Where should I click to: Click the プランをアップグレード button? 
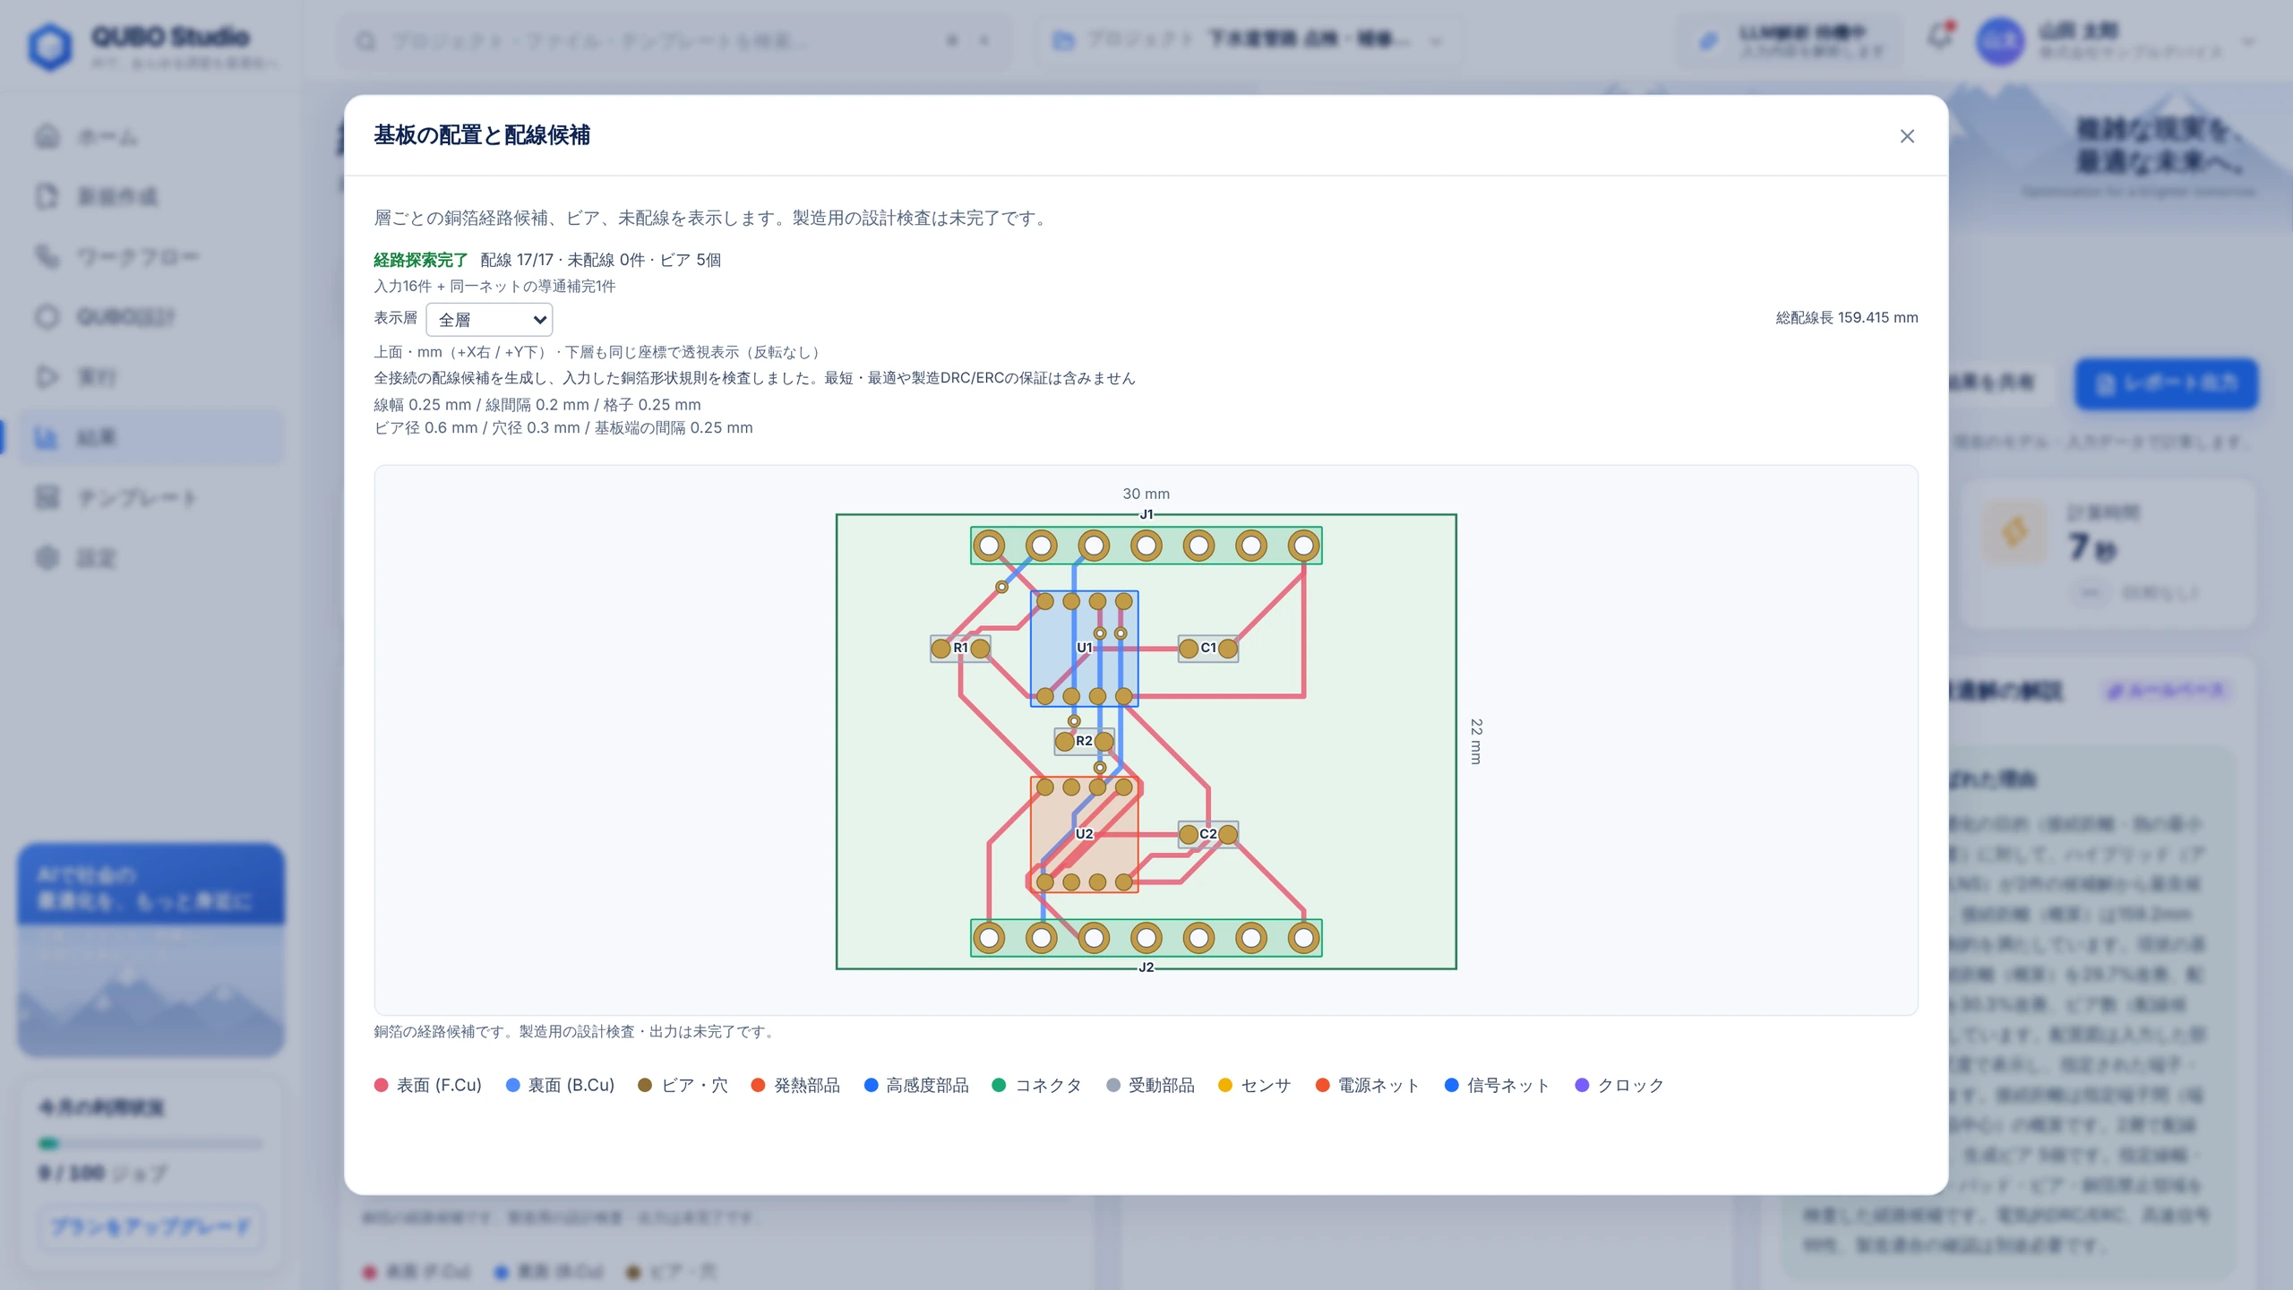pyautogui.click(x=150, y=1226)
